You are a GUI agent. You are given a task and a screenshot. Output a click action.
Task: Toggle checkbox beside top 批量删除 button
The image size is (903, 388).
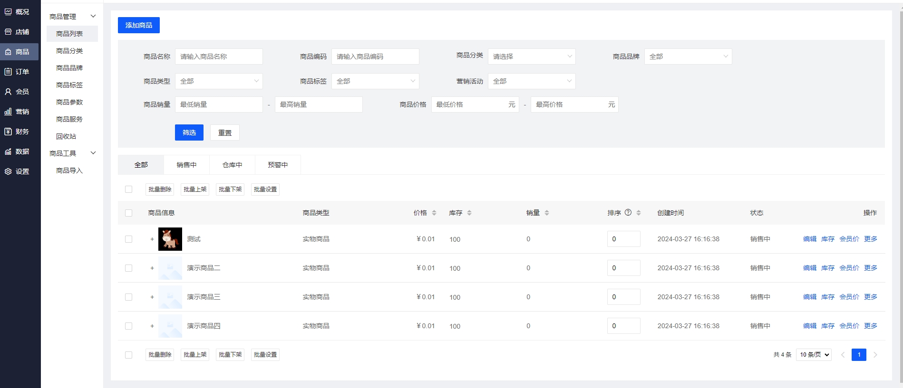128,189
